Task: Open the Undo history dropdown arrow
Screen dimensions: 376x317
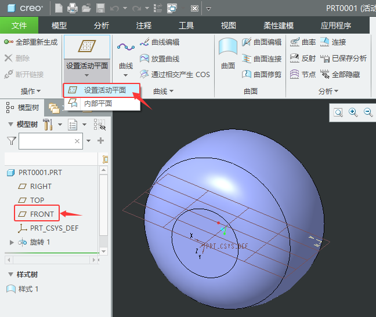Action: (x=125, y=8)
